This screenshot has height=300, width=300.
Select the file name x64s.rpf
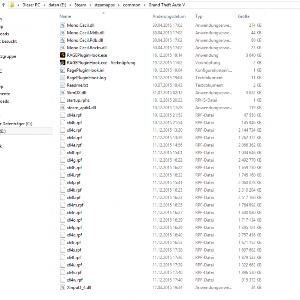(x=74, y=250)
